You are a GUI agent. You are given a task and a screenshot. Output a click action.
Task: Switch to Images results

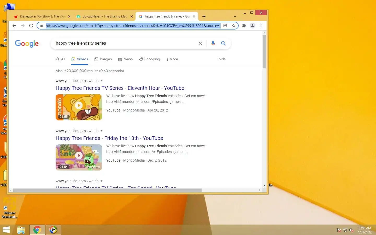click(x=103, y=59)
